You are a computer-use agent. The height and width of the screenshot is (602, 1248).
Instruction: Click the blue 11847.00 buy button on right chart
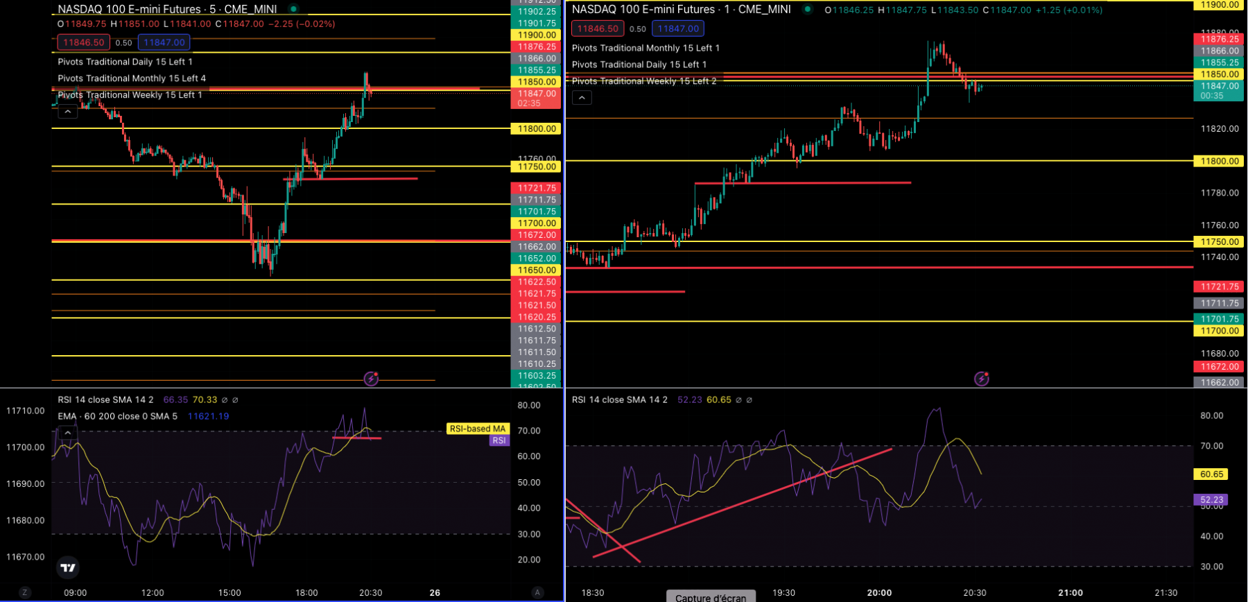tap(678, 28)
